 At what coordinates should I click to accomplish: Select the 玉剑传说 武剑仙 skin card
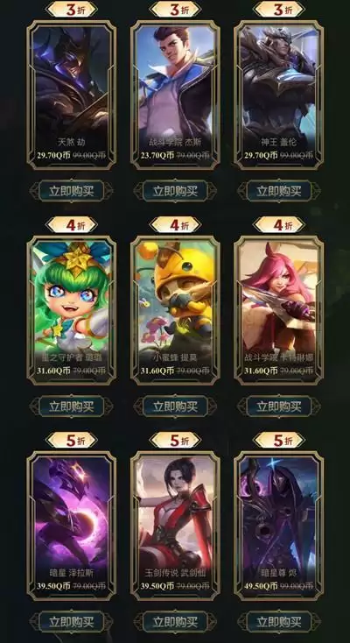pos(175,526)
